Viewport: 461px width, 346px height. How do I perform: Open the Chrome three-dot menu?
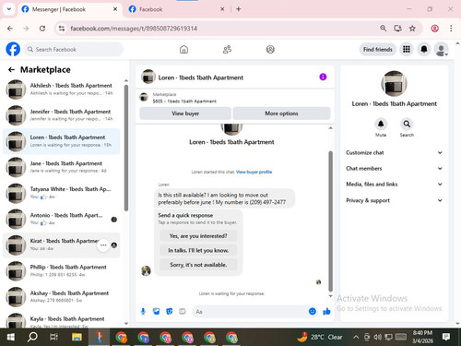point(451,29)
